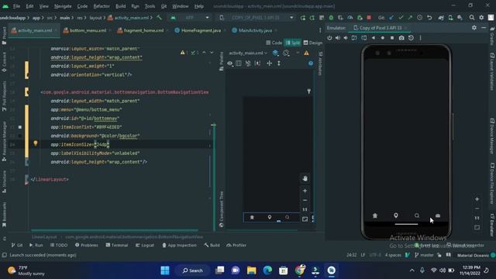Open App Inspection tool window
Screen dimensions: 496x279
coord(179,245)
